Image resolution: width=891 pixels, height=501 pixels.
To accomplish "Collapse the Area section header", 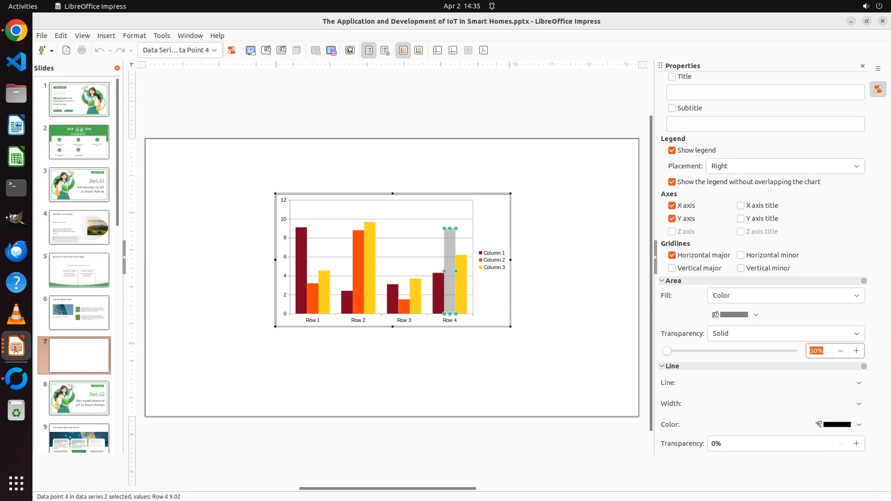I will click(x=673, y=281).
